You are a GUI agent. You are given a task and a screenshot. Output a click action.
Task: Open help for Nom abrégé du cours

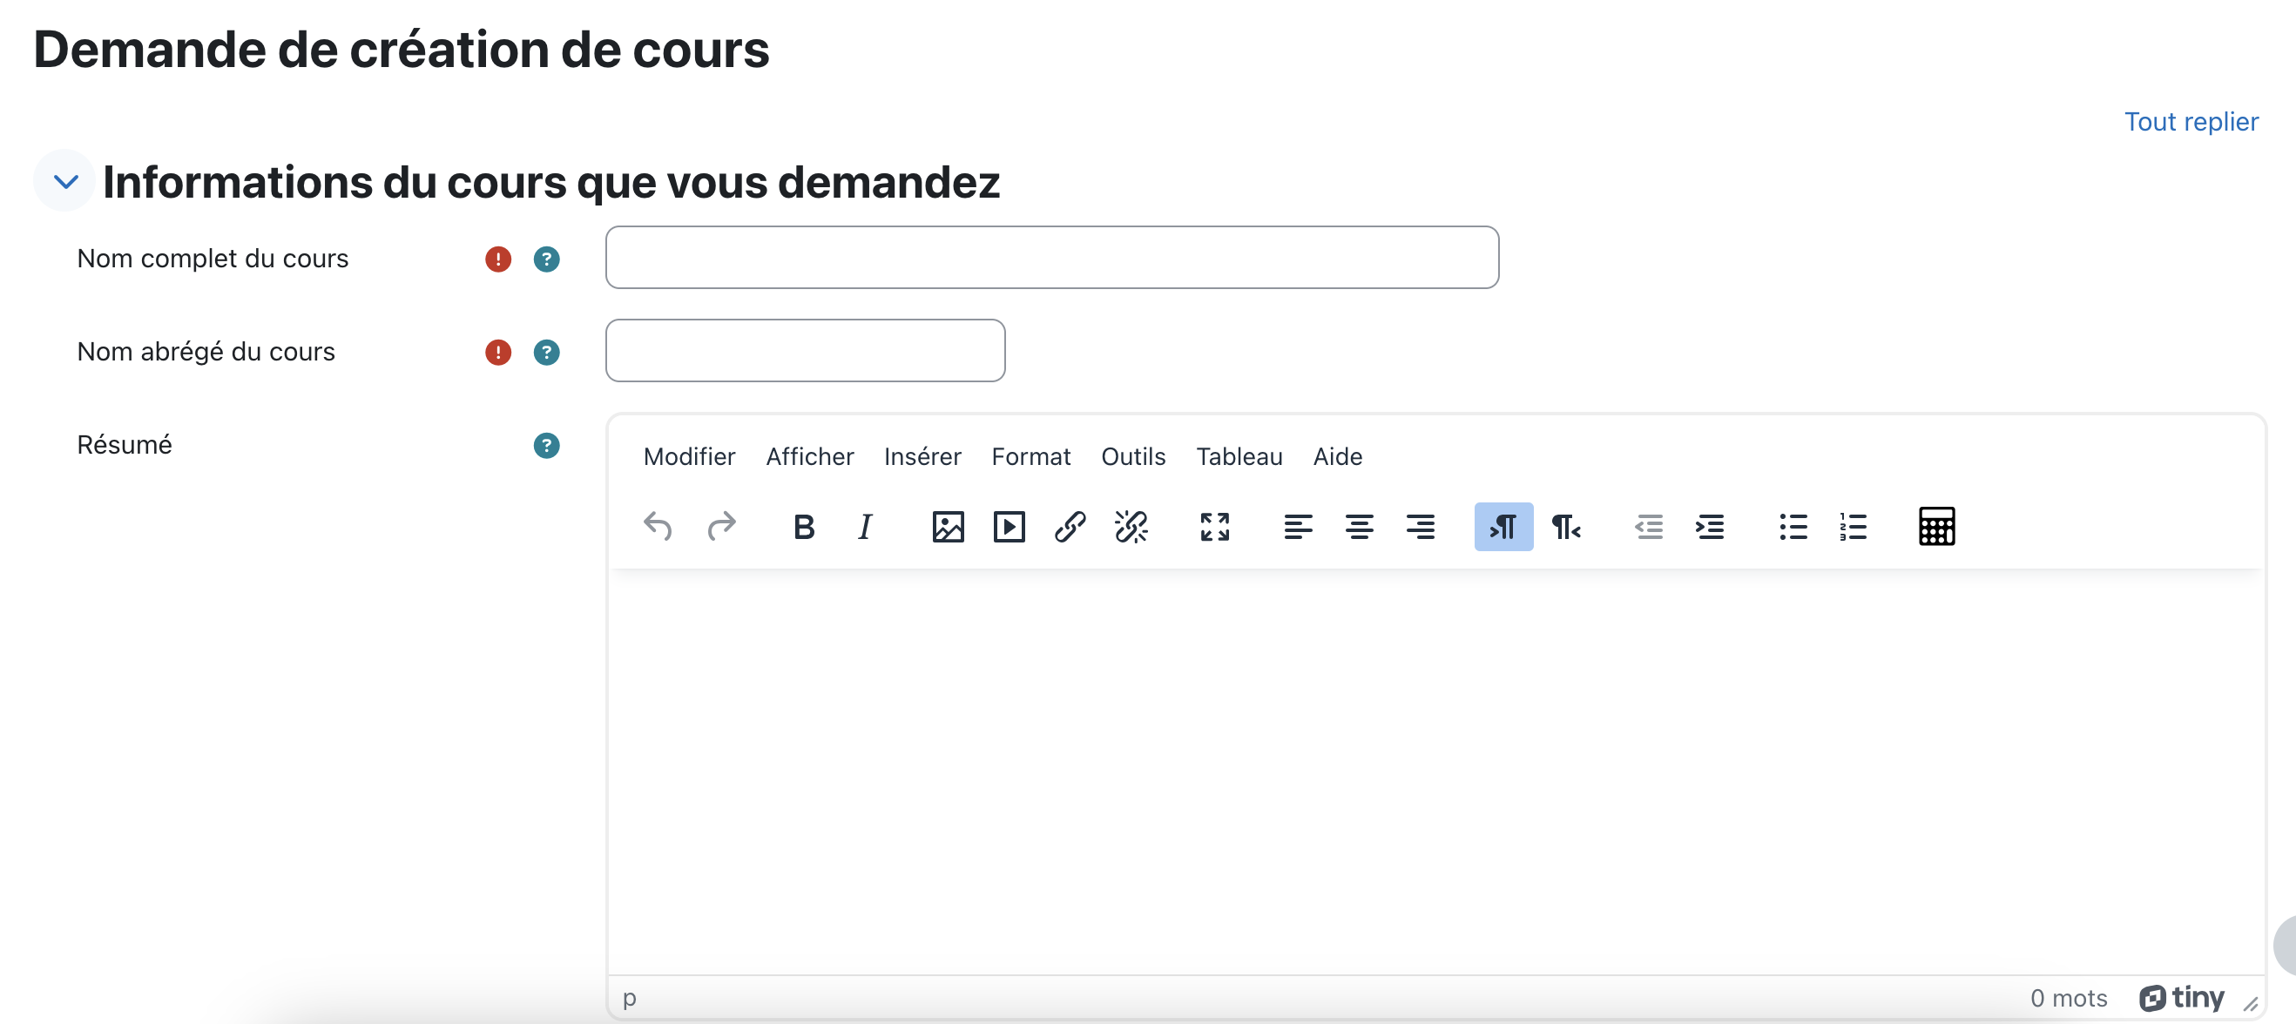(x=546, y=353)
